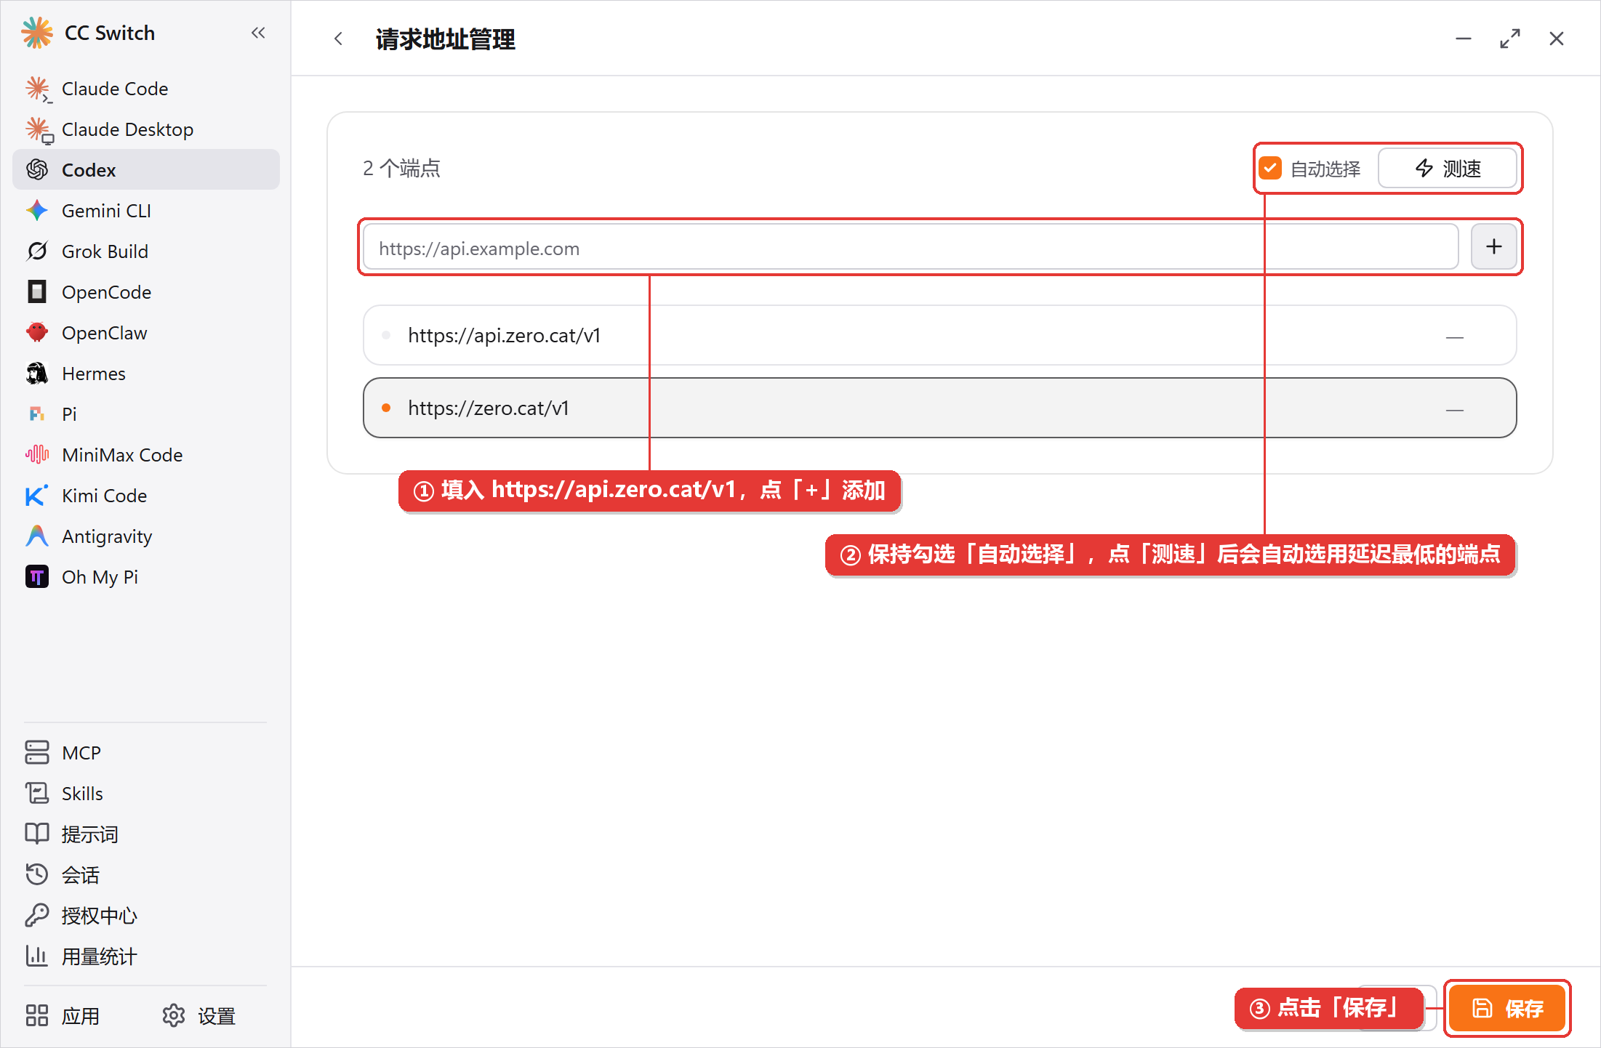Open 设置 settings

(x=199, y=1016)
